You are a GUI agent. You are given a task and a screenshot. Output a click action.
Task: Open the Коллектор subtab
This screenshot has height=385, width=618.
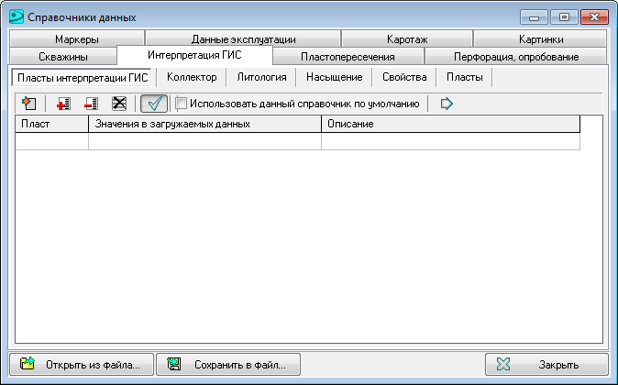pyautogui.click(x=192, y=77)
